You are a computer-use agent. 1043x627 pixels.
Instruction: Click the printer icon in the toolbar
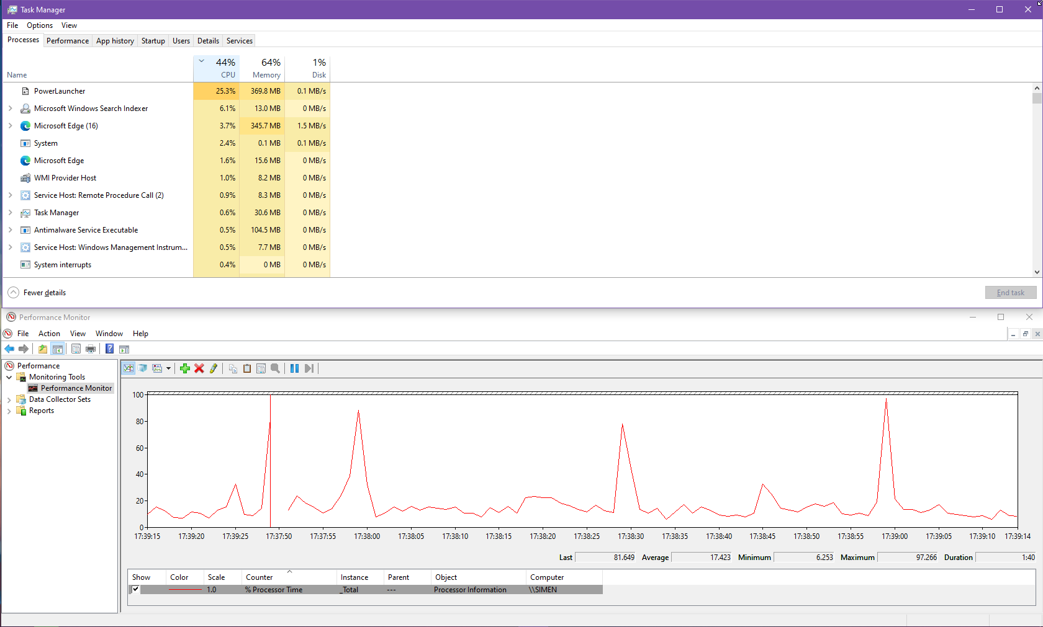click(91, 349)
